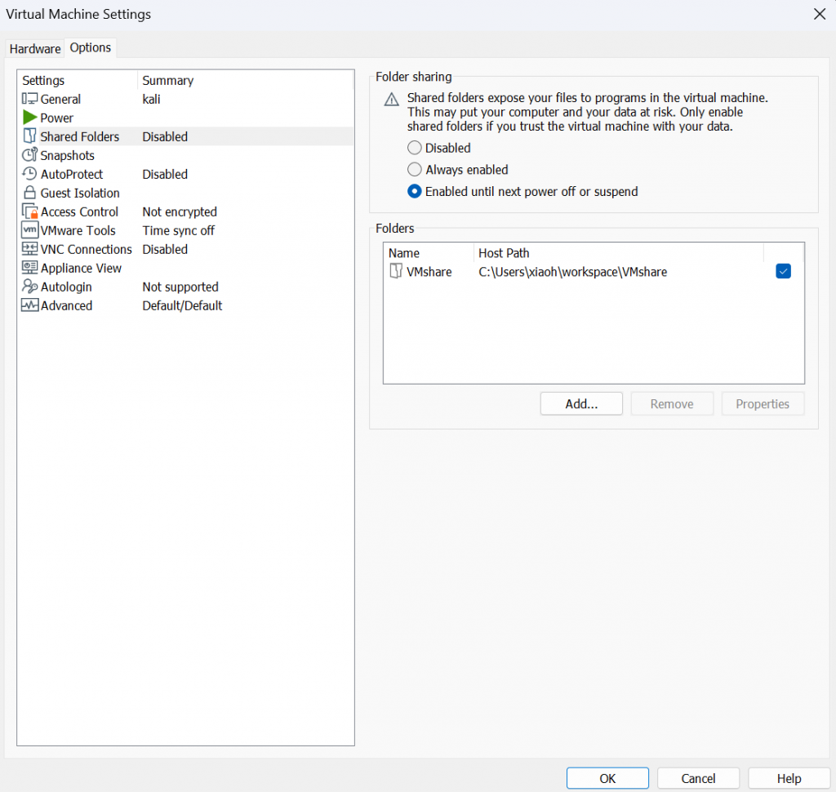Viewport: 836px width, 792px height.
Task: Select the Advanced row label
Action: coord(66,305)
